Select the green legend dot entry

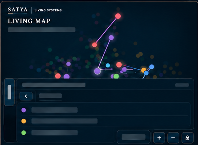pos(24,133)
